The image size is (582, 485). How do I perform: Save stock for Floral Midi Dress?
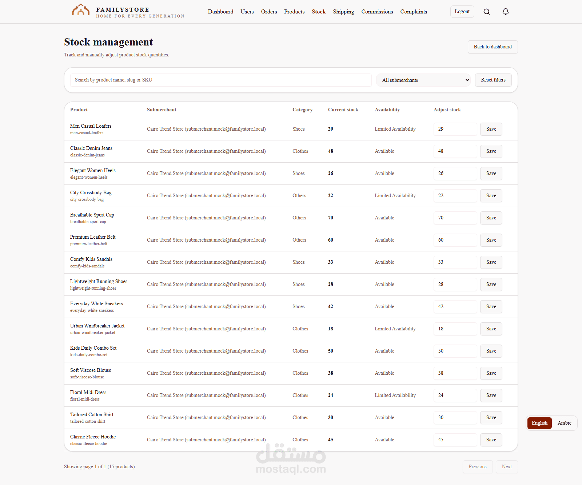pos(491,395)
